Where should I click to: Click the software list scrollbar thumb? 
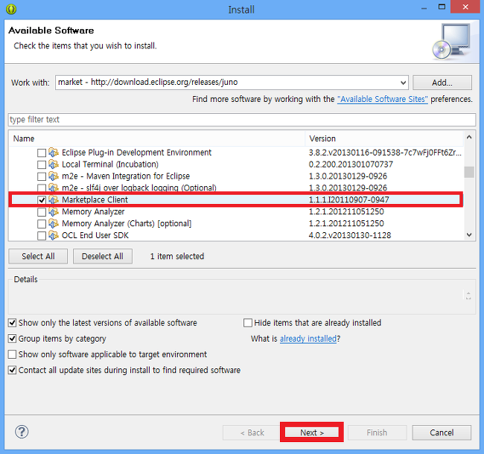pyautogui.click(x=469, y=172)
